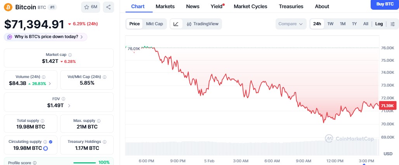Toggle chart to Mkt Cap view
The image size is (399, 165).
coord(154,24)
